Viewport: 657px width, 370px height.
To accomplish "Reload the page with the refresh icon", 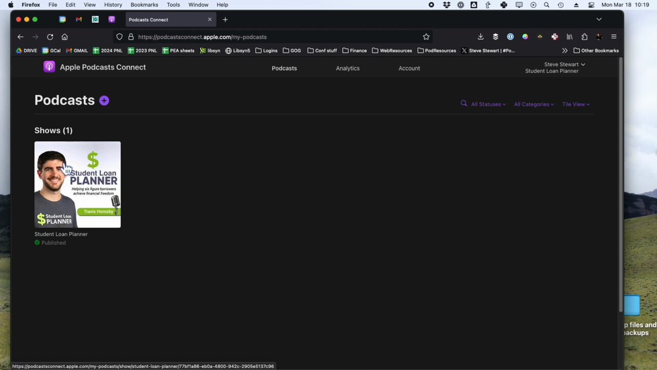I will [x=50, y=37].
